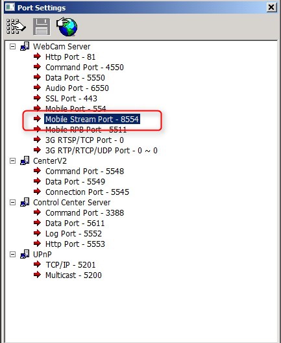
Task: Click red arrow beside Connection Port - 5545
Action: pos(38,192)
